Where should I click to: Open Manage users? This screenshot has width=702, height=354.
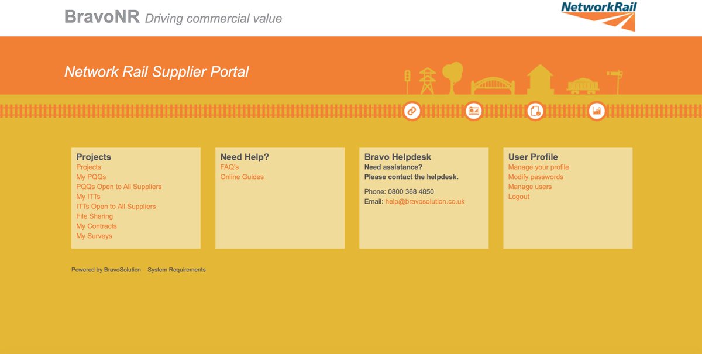pos(530,187)
